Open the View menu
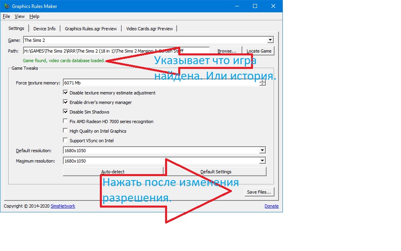The width and height of the screenshot is (401, 251). (19, 16)
